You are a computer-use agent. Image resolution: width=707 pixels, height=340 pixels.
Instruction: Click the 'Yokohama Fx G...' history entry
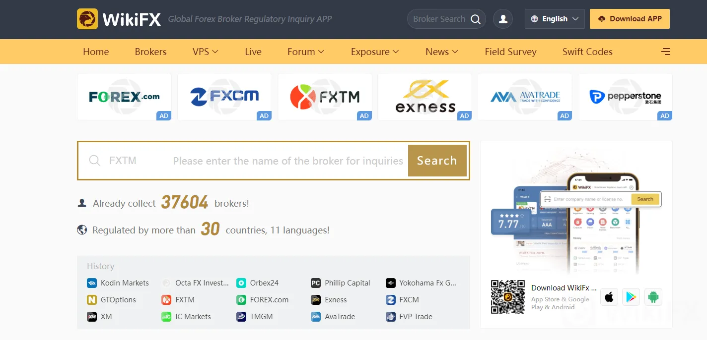(427, 283)
